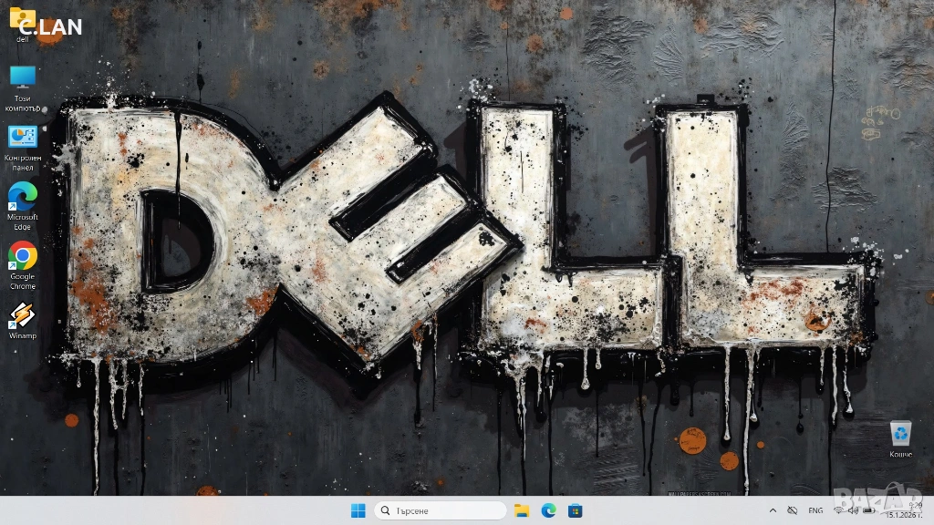This screenshot has height=525, width=934.
Task: Launch Edge from the taskbar
Action: point(548,510)
